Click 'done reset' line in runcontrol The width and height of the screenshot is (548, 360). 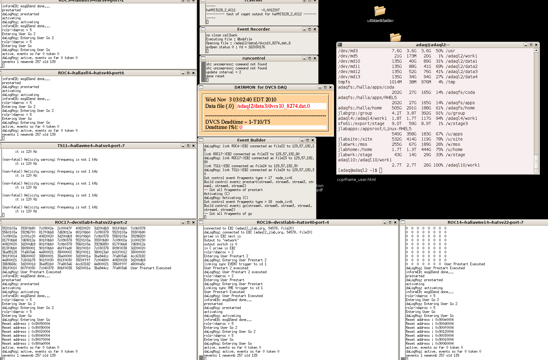coord(215,76)
